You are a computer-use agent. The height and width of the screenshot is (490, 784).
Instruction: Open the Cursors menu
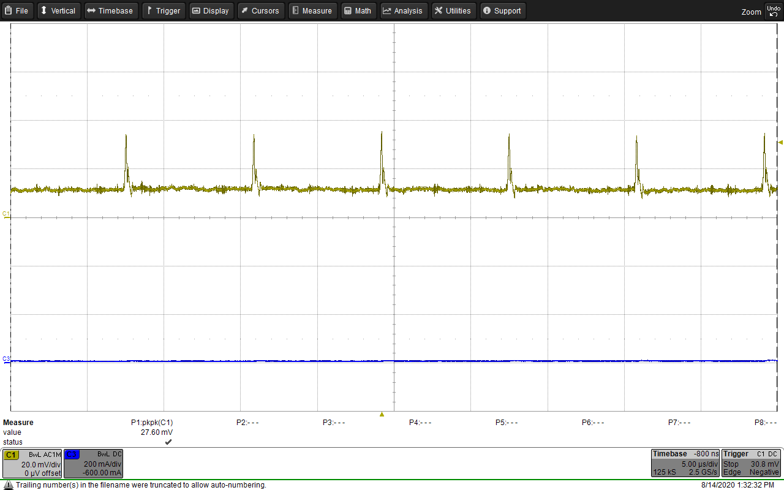point(260,10)
